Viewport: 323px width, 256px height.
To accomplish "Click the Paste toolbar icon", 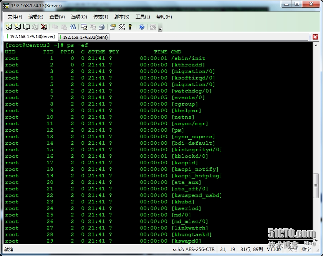I will point(64,27).
